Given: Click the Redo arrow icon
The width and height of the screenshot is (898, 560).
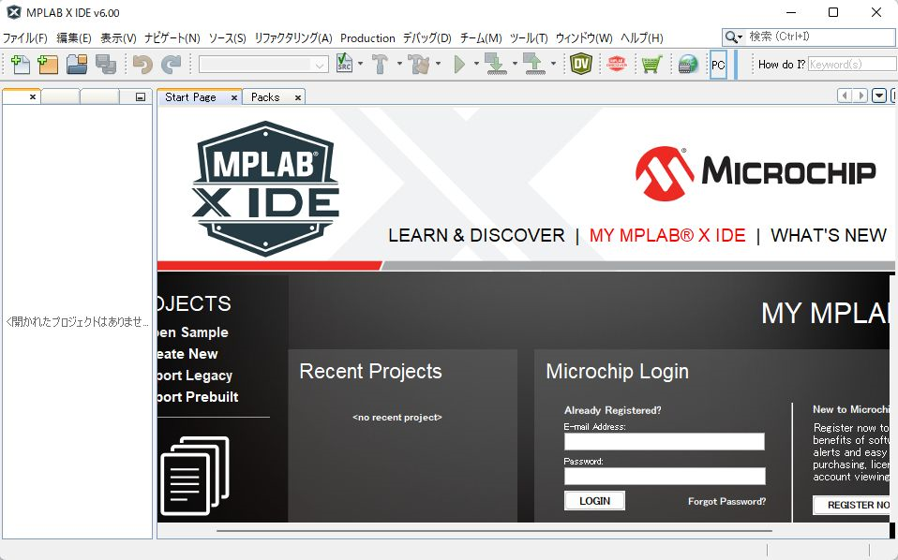Looking at the screenshot, I should coord(171,64).
